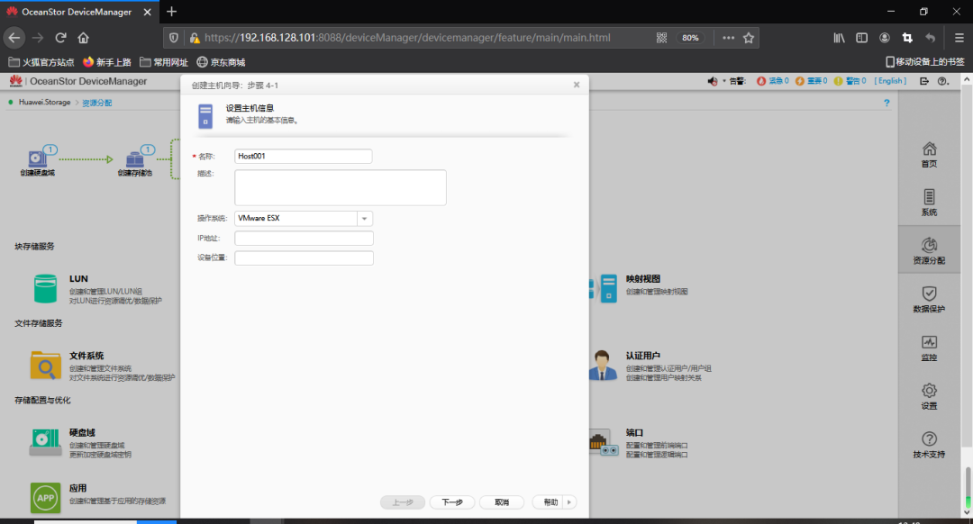Click the 硬盘域 disk domain icon
Screen dimensions: 973x524
pos(45,442)
